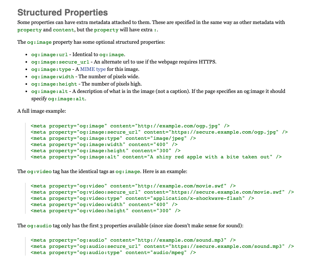Click og:image:height bullet term
Screen dimensions: 312x261
(54, 84)
